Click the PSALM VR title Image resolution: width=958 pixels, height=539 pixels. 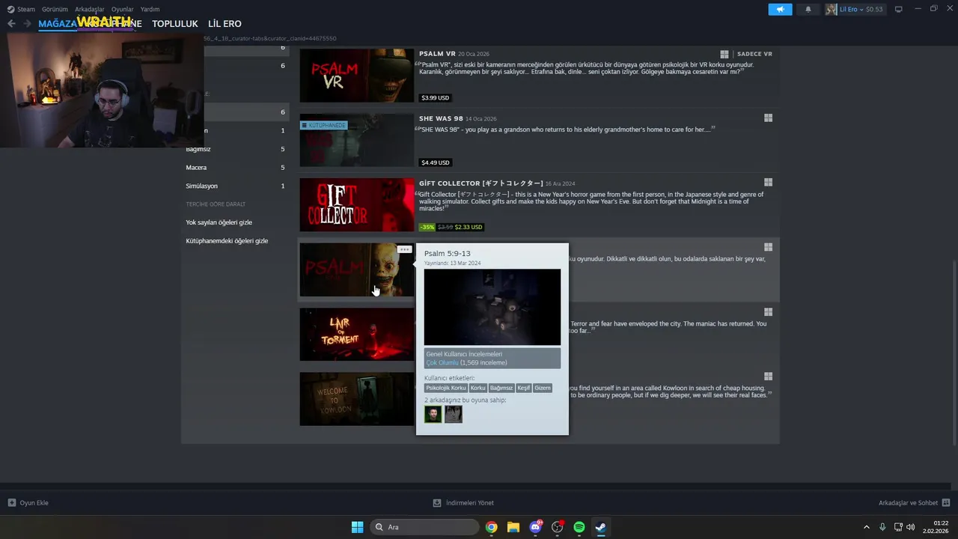(437, 54)
